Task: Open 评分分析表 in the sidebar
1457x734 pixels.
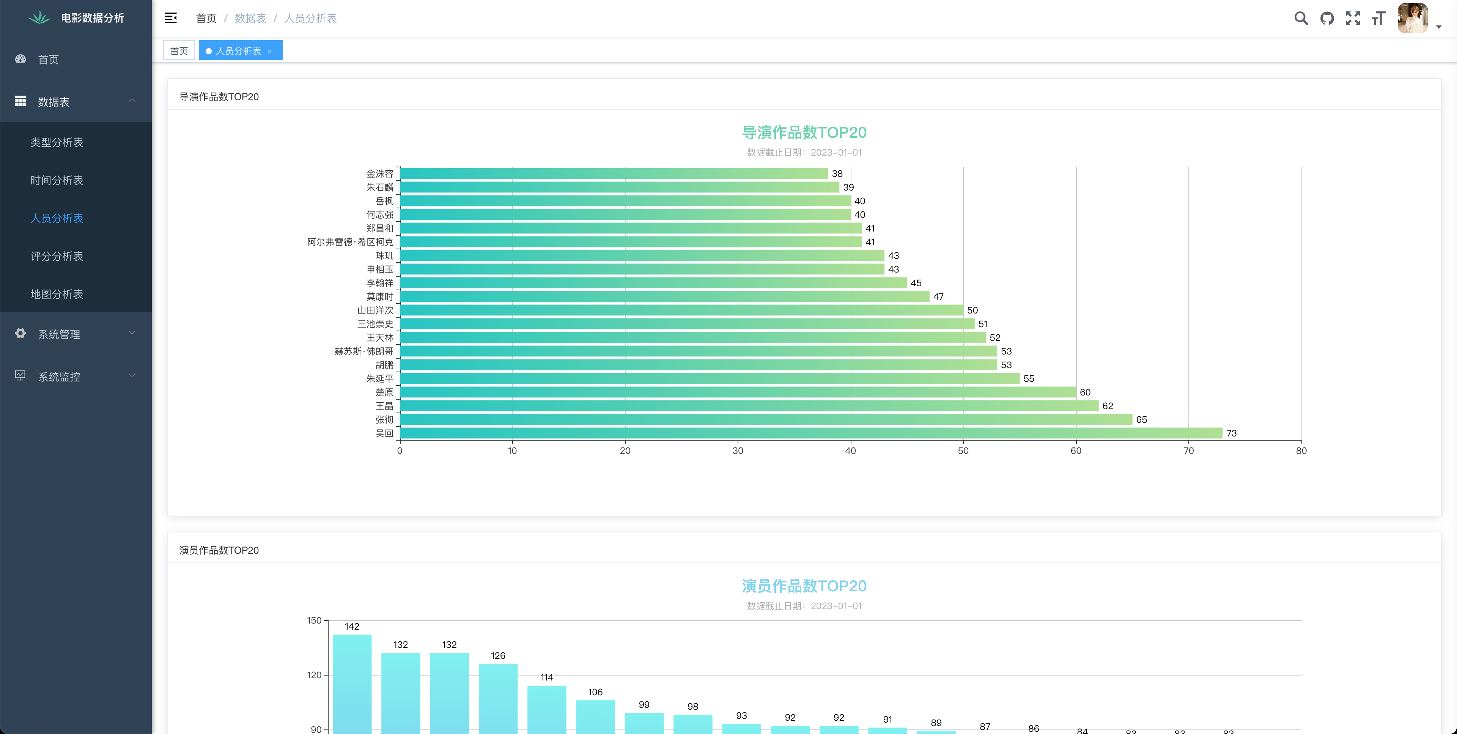Action: click(76, 256)
